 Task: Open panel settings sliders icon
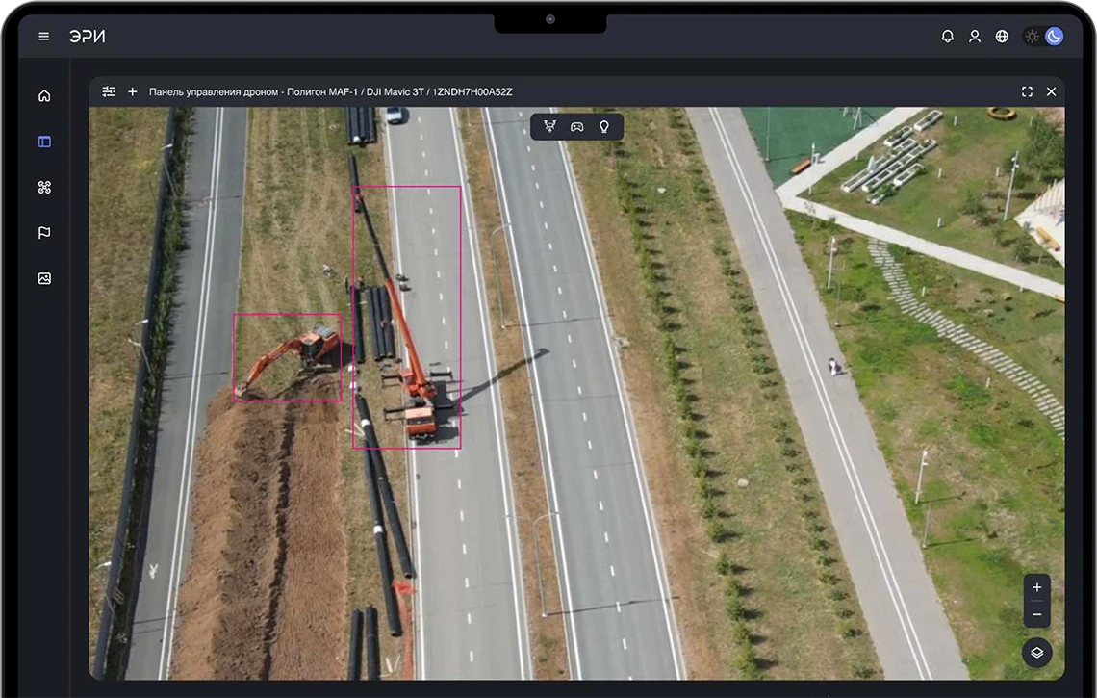coord(109,91)
